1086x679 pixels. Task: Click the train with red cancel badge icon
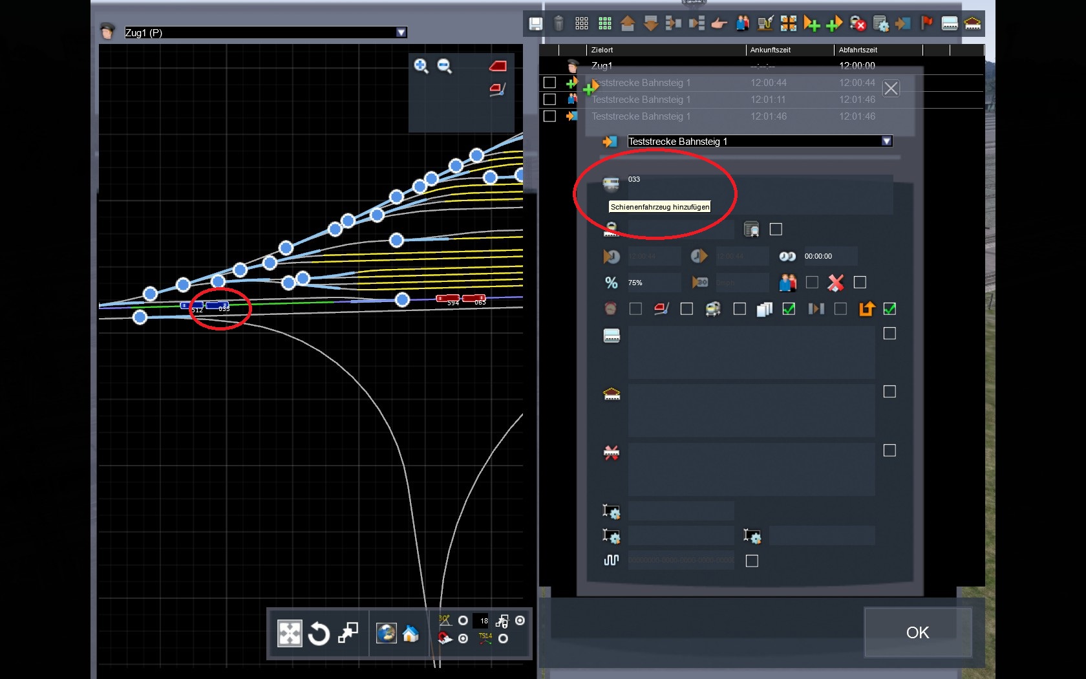[858, 24]
